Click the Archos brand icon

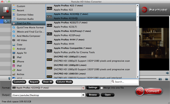tap(14, 74)
